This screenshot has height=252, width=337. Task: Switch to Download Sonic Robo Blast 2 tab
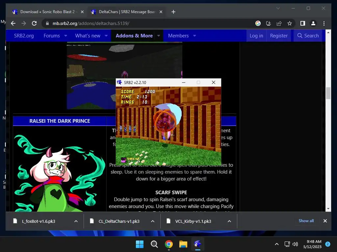point(48,12)
